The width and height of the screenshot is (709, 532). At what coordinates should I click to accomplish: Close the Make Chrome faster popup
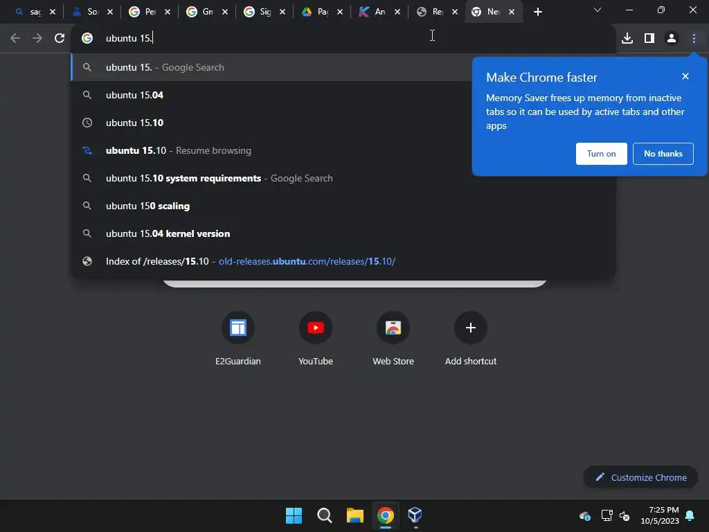685,76
